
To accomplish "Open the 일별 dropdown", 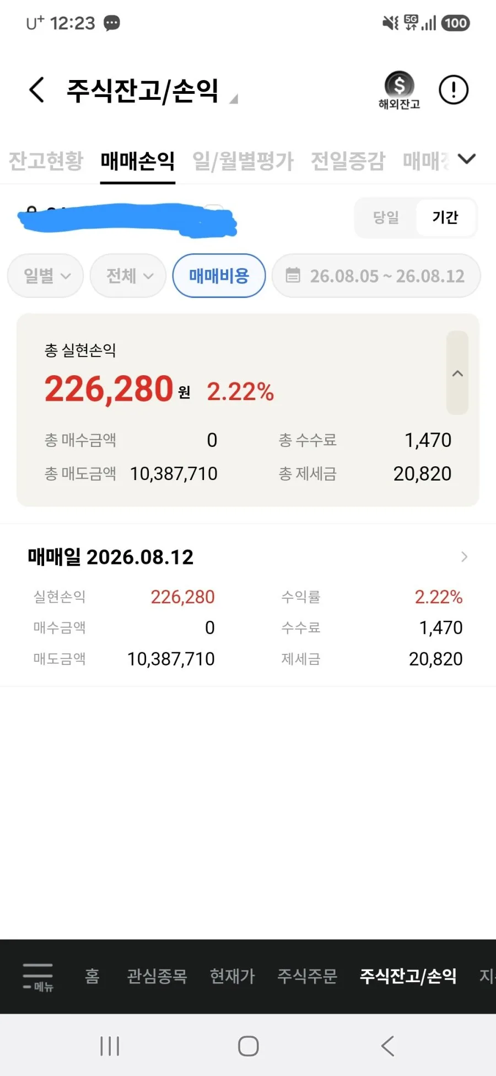I will click(x=46, y=275).
